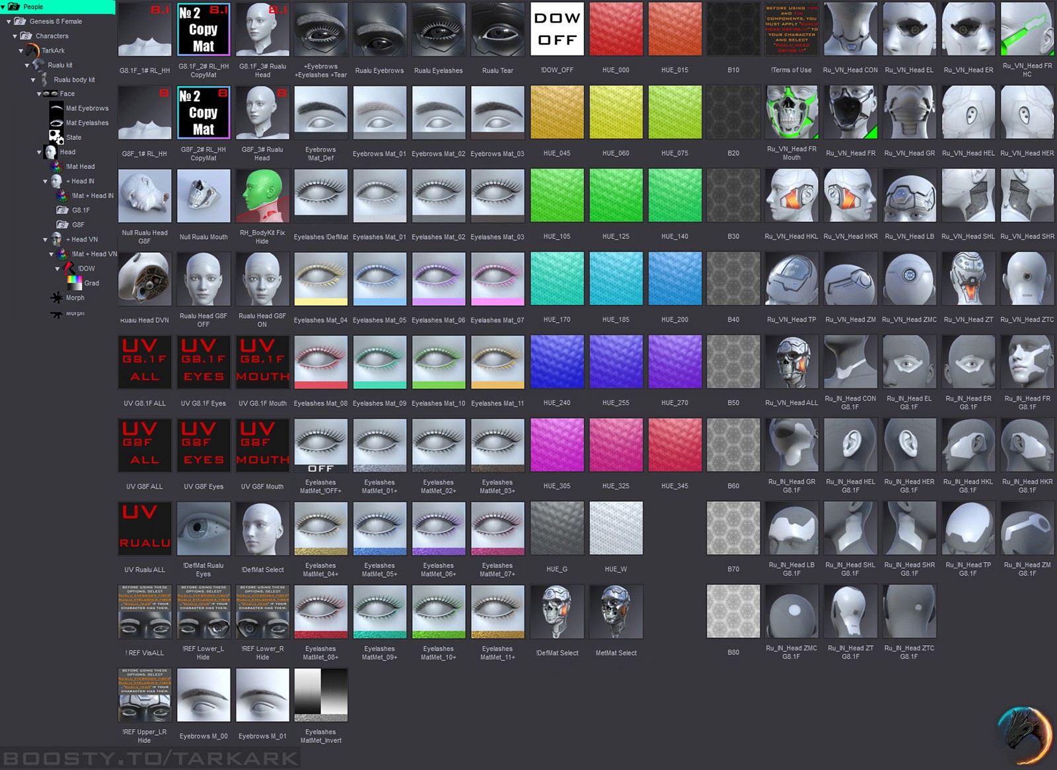The width and height of the screenshot is (1057, 770).
Task: Apply the UV G8.1F Eyes preset
Action: point(203,362)
